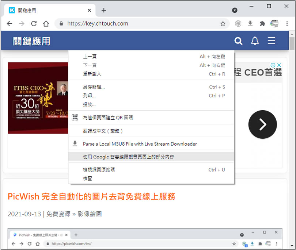Open the PicWish article title link
This screenshot has width=296, height=250.
(91, 197)
